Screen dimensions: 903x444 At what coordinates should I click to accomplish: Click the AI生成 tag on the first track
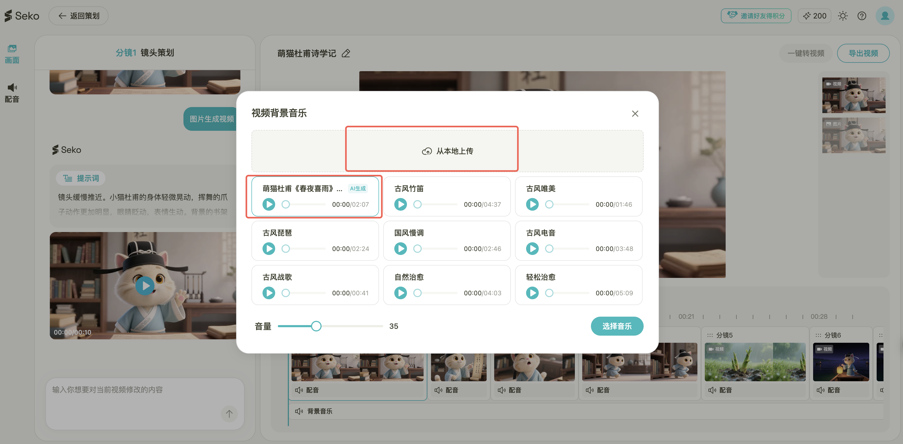358,189
